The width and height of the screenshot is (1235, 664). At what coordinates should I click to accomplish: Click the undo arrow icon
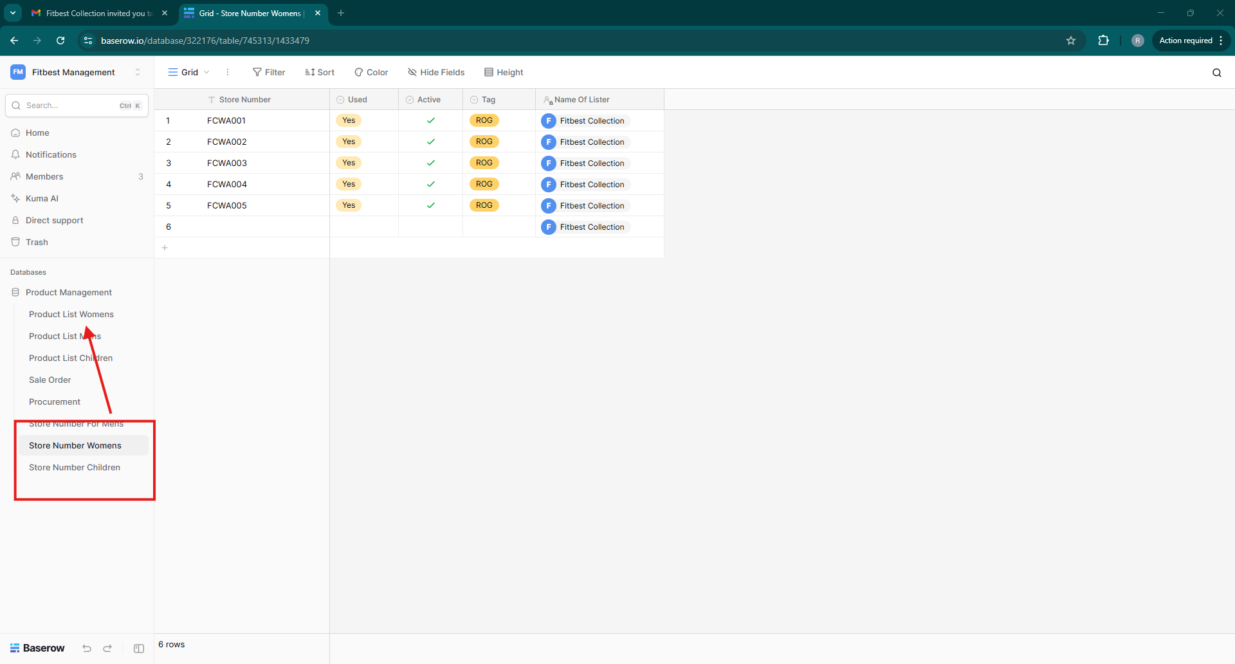pyautogui.click(x=87, y=649)
